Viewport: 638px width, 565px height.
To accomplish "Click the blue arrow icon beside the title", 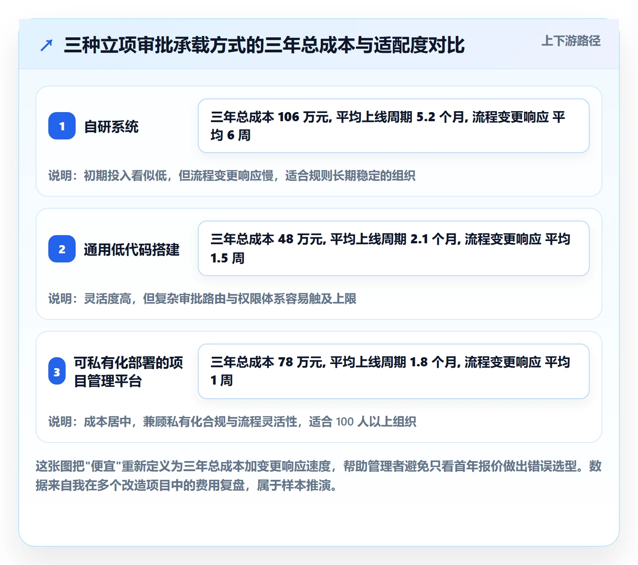I will point(46,45).
